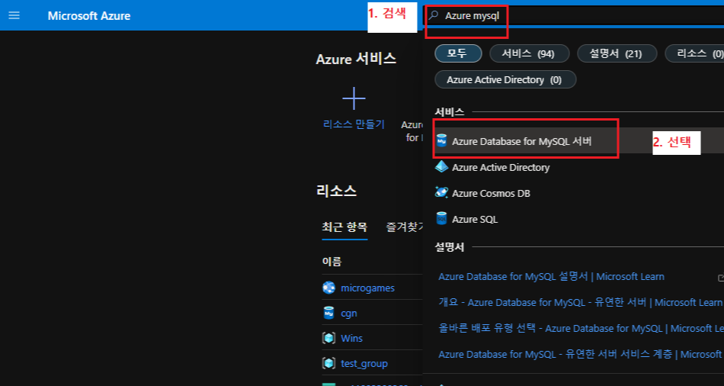Open the hamburger portal menu
The height and width of the screenshot is (386, 724).
[x=14, y=16]
